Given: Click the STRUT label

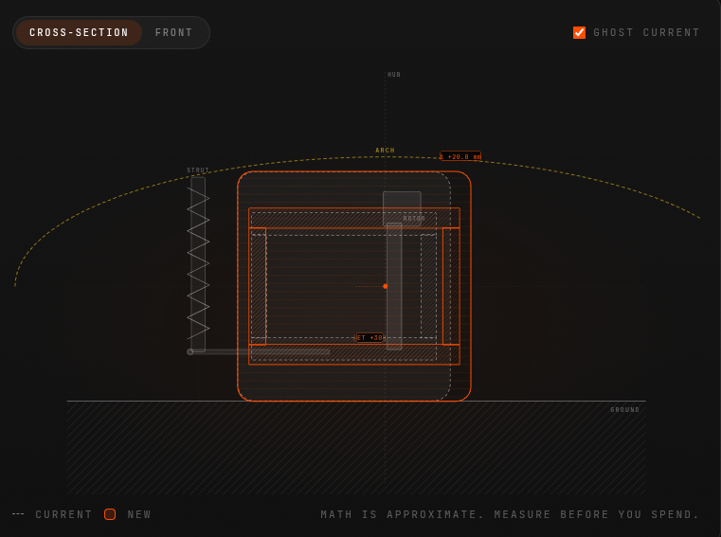Looking at the screenshot, I should coord(198,170).
